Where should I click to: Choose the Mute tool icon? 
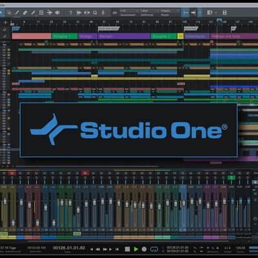coord(41,13)
